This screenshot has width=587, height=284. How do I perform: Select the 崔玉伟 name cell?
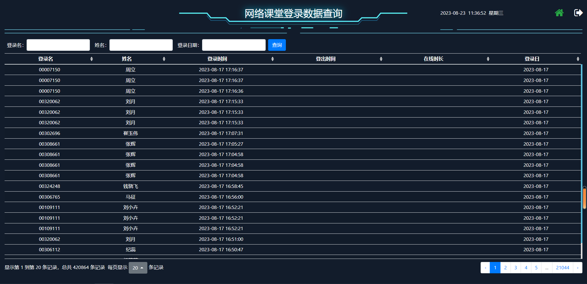point(131,133)
